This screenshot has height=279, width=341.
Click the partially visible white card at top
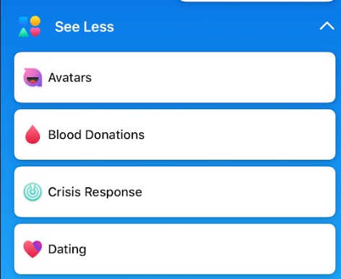coord(256,1)
